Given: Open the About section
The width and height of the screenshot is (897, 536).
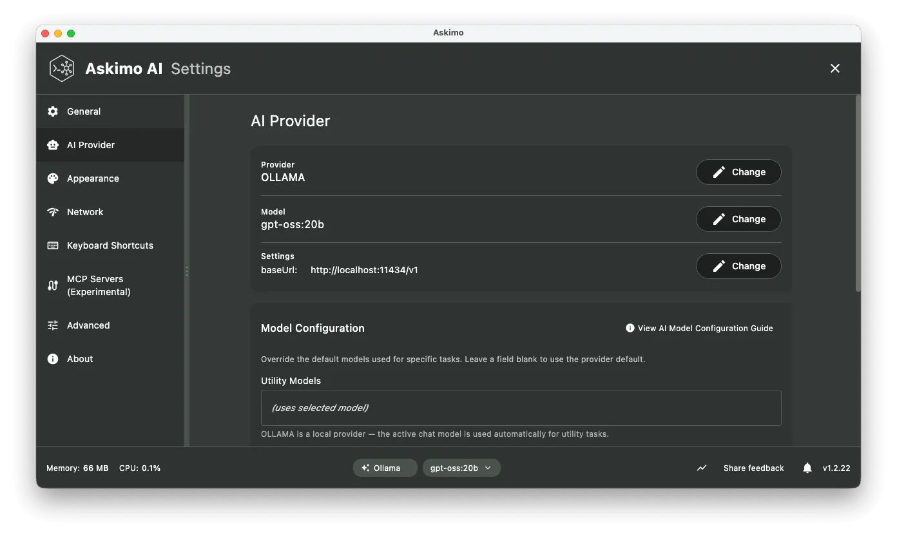Looking at the screenshot, I should click(x=110, y=359).
